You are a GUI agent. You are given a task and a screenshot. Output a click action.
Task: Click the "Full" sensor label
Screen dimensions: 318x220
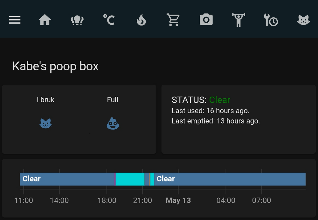point(113,100)
